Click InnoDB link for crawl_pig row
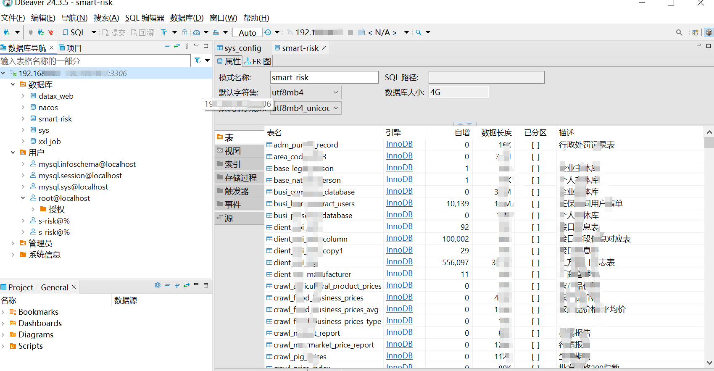This screenshot has width=714, height=371. coord(399,356)
